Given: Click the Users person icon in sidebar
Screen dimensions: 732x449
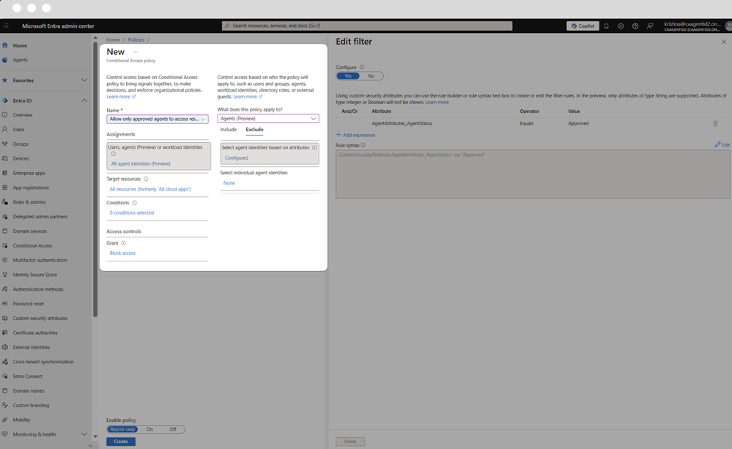Looking at the screenshot, I should coord(4,130).
